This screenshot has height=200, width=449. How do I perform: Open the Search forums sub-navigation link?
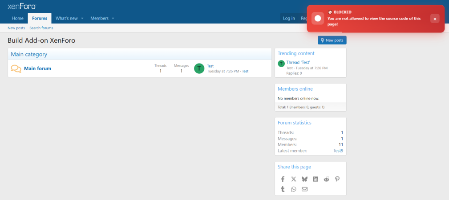(41, 28)
